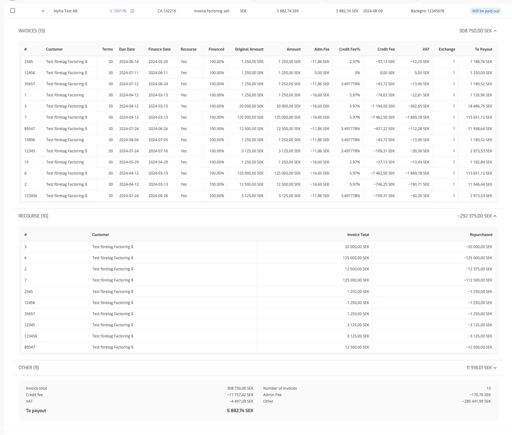Viewport: 512px width, 435px height.
Task: Sort invoices by Due Date column header
Action: click(x=127, y=49)
